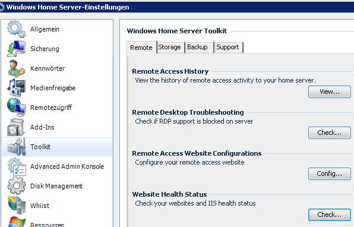
Task: Click the Ressourcen Windows logo icon
Action: (x=17, y=222)
